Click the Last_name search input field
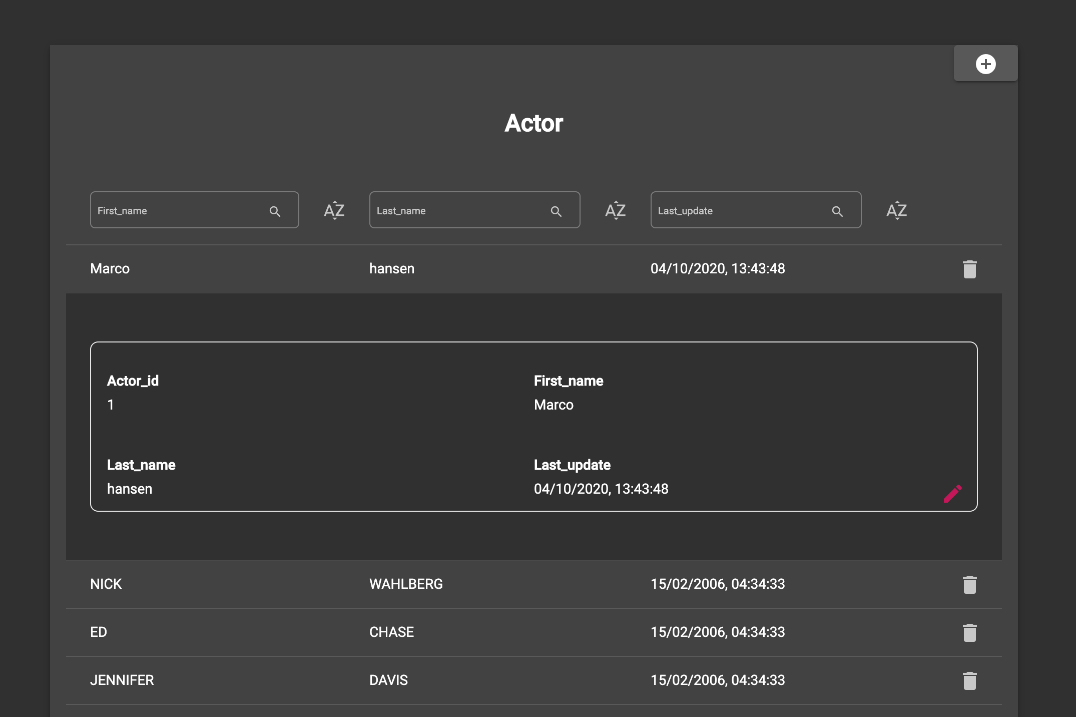1076x717 pixels. pyautogui.click(x=473, y=210)
